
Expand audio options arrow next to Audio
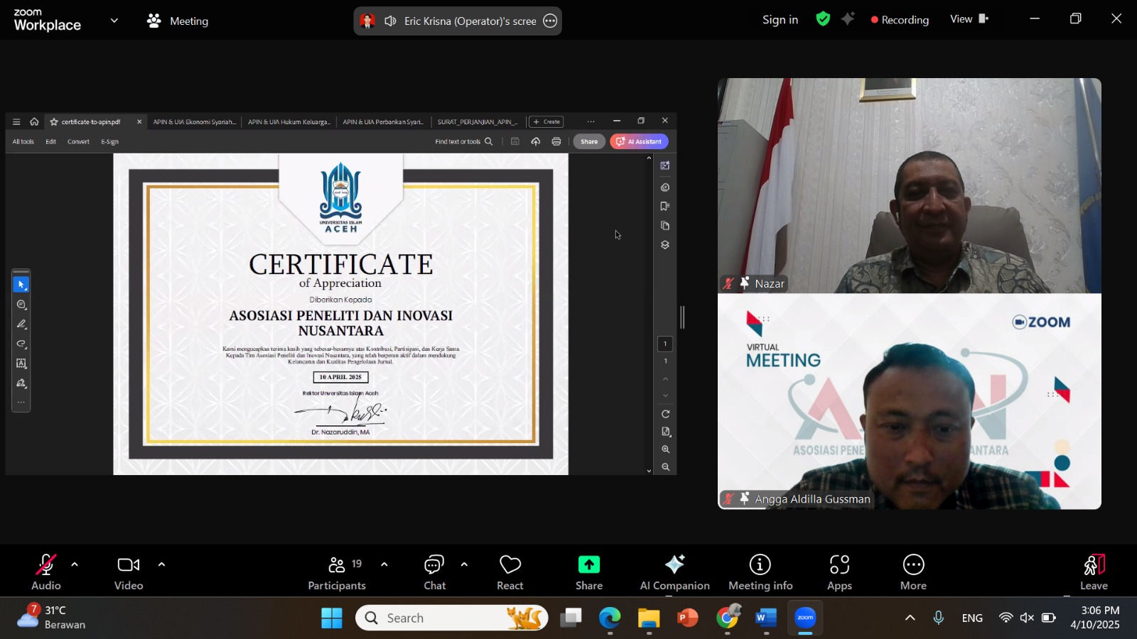[75, 565]
